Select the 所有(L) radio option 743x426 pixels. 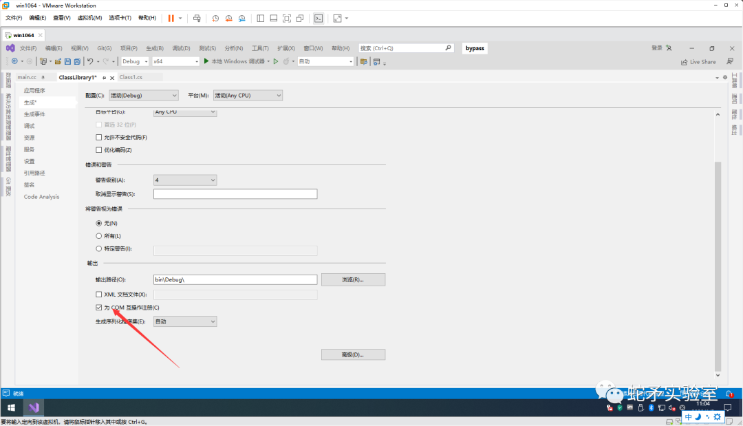(98, 236)
